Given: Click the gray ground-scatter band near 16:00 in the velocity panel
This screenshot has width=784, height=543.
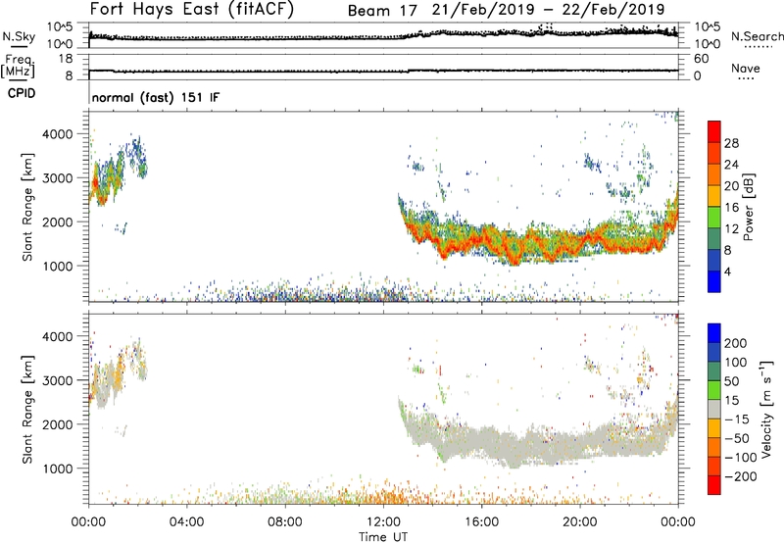Looking at the screenshot, I should [482, 440].
